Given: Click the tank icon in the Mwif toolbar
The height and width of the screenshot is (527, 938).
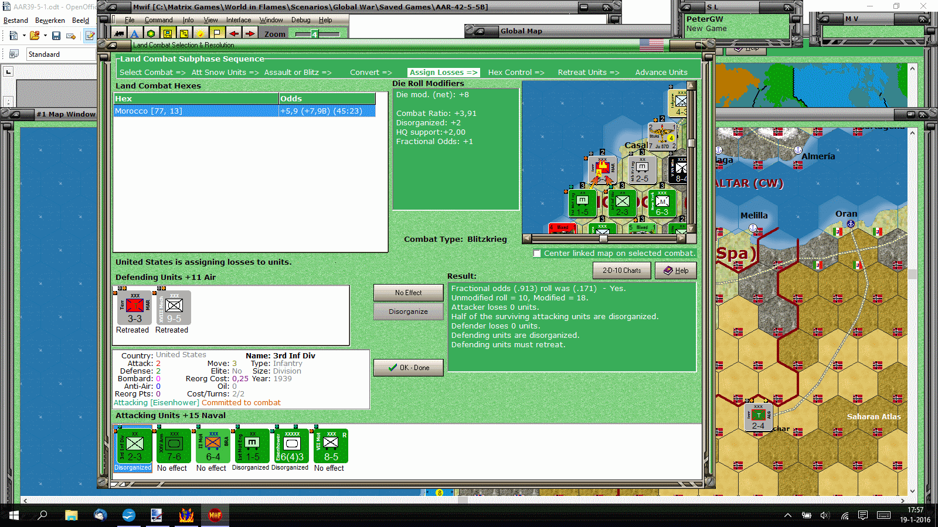Looking at the screenshot, I should (119, 34).
